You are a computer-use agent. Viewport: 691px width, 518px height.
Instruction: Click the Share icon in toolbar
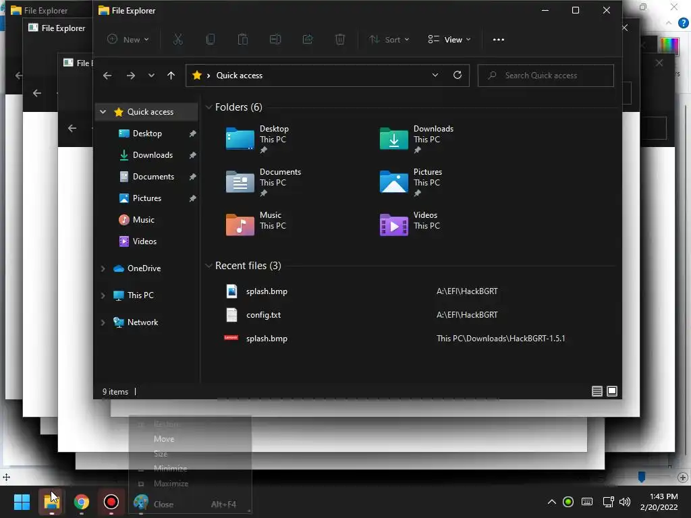click(x=308, y=40)
